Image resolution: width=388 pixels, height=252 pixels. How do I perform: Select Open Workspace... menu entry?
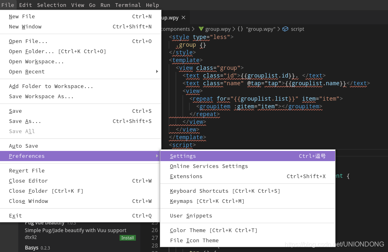[x=81, y=61]
